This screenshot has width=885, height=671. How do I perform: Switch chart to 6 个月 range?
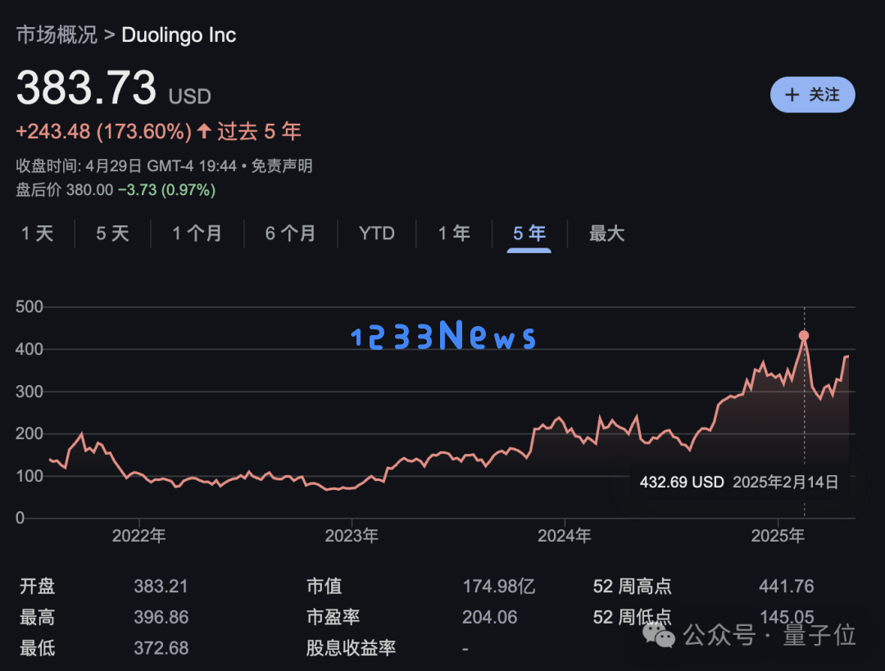point(290,233)
